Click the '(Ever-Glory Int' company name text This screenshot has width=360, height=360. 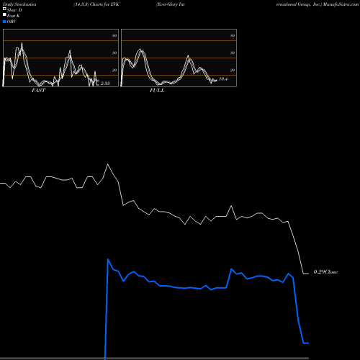(171, 4)
